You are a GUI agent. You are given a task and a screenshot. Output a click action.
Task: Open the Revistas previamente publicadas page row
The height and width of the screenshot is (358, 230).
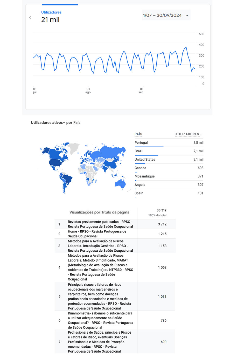[100, 224]
